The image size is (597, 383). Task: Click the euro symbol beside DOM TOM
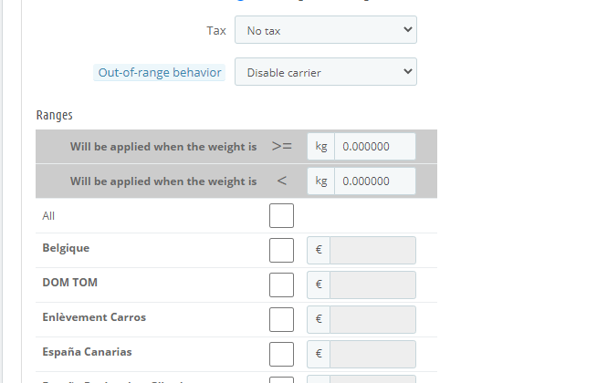point(319,285)
